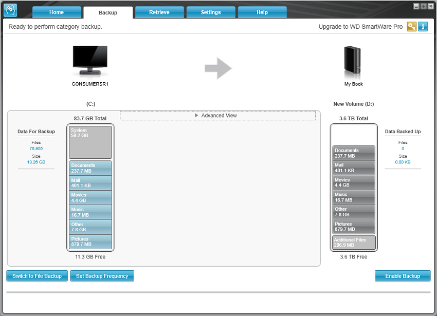Click the 11.3 GB Free label
Viewport: 437px width, 316px height.
90,256
